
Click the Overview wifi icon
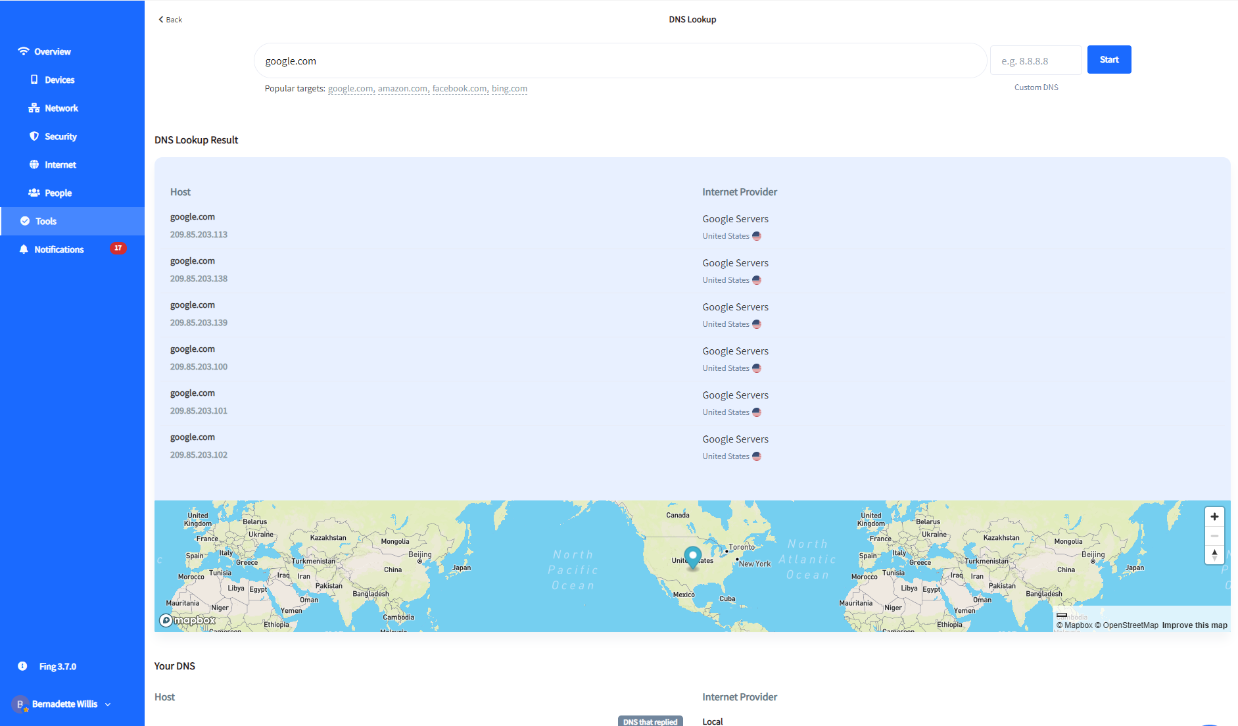(24, 51)
